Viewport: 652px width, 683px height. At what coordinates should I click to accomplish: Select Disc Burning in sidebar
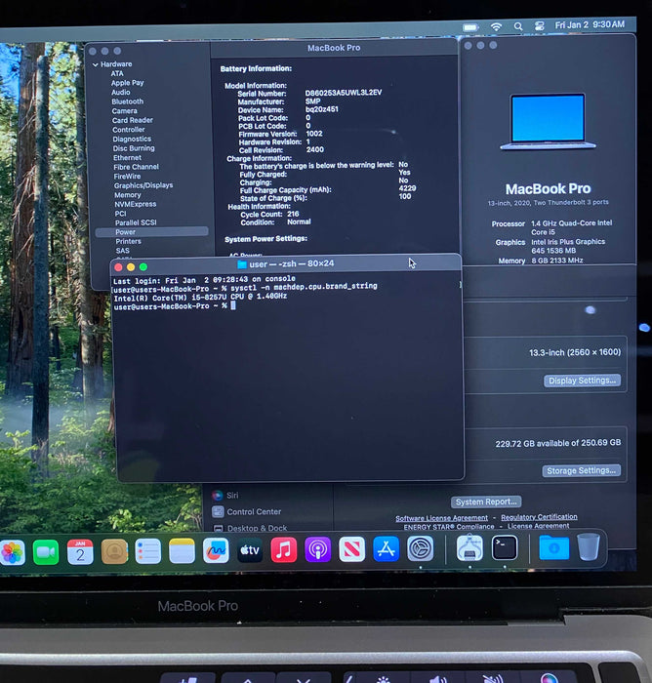click(134, 148)
